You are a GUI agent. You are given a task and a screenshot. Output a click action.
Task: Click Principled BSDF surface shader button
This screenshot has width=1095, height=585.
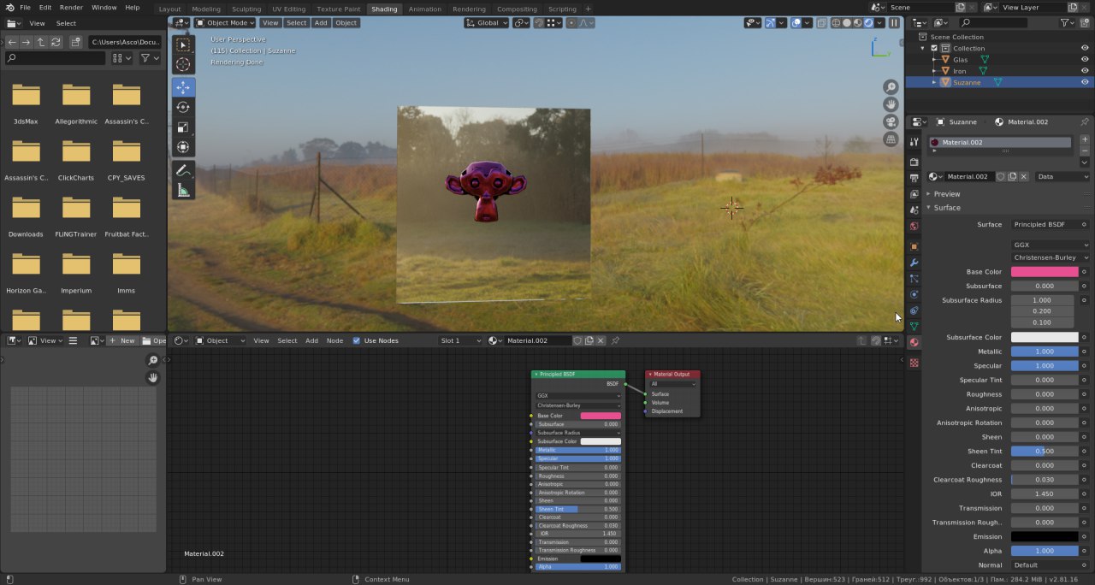pyautogui.click(x=1051, y=224)
